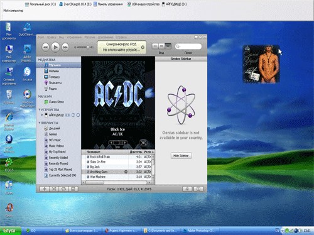Toggle repeat playback

point(63,189)
